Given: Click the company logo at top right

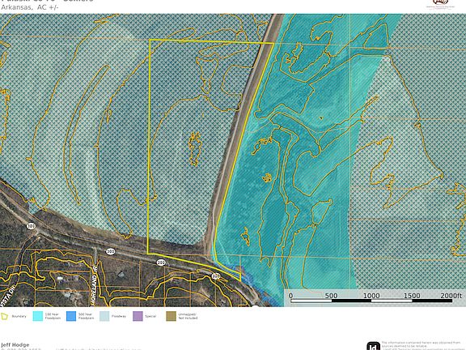Looking at the screenshot, I should coord(440,4).
